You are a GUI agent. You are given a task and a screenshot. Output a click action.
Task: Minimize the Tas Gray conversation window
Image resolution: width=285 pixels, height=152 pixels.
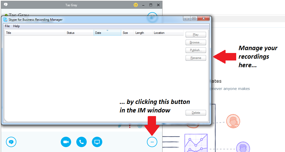143,5
